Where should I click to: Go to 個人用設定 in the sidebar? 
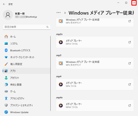[26, 64]
